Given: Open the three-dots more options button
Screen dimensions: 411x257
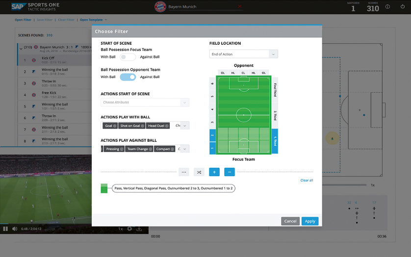Looking at the screenshot, I should (x=184, y=172).
